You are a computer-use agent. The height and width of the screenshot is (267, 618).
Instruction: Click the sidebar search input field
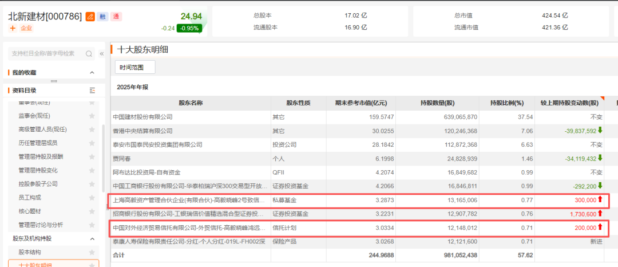click(x=46, y=53)
